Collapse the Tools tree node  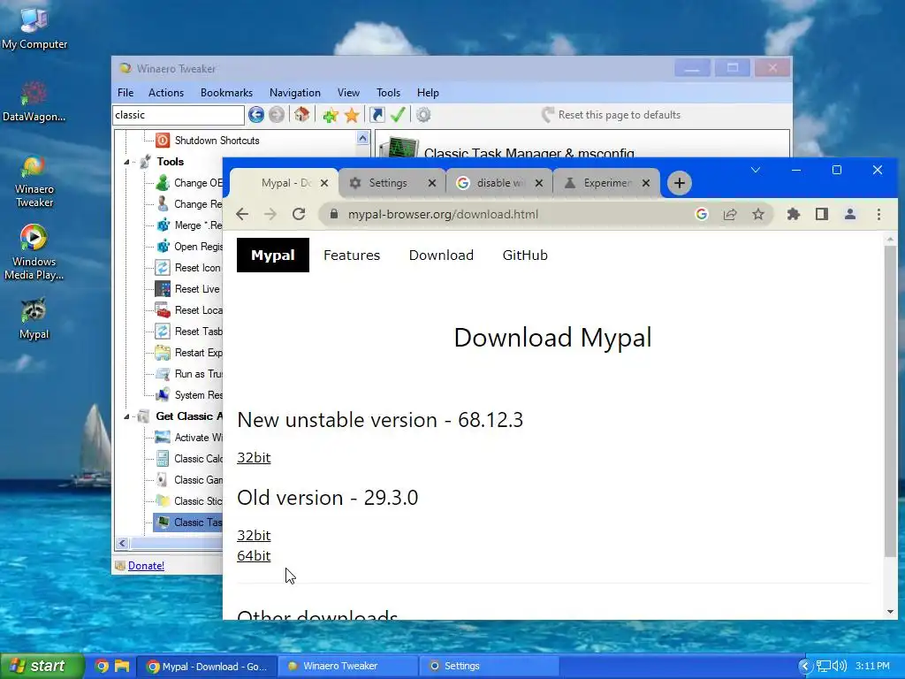click(126, 163)
